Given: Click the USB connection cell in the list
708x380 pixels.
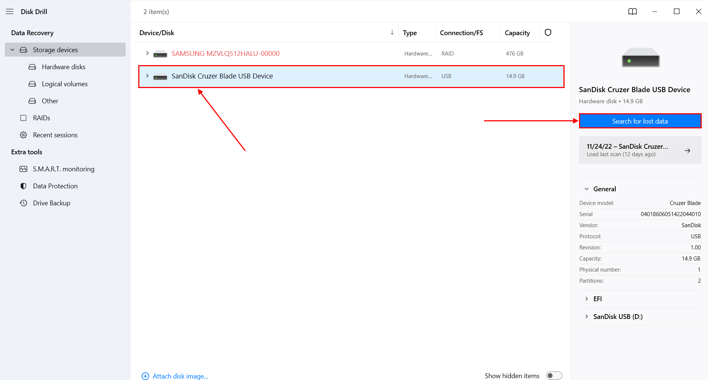Looking at the screenshot, I should (x=446, y=76).
